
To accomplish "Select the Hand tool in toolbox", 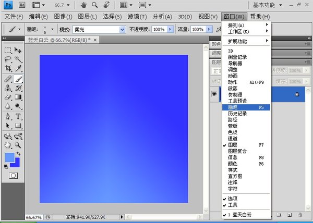I will coord(8,145).
